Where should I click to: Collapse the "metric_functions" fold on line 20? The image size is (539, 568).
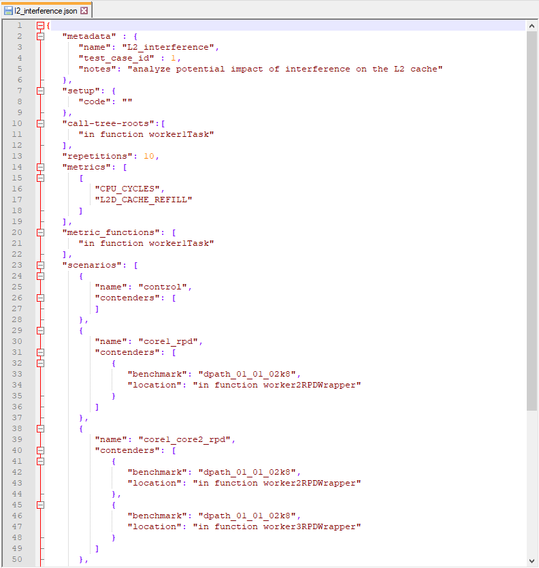41,232
